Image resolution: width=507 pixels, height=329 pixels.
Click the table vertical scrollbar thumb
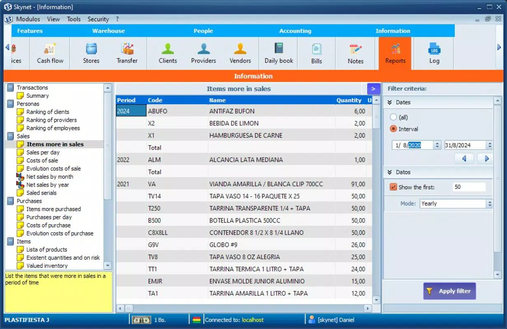[x=376, y=117]
